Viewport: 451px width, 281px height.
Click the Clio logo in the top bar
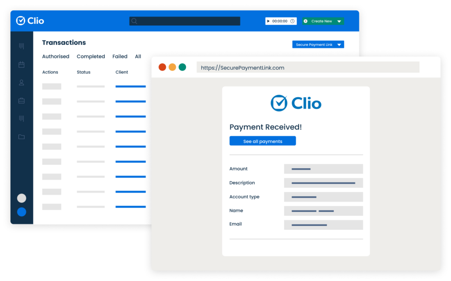coord(30,21)
